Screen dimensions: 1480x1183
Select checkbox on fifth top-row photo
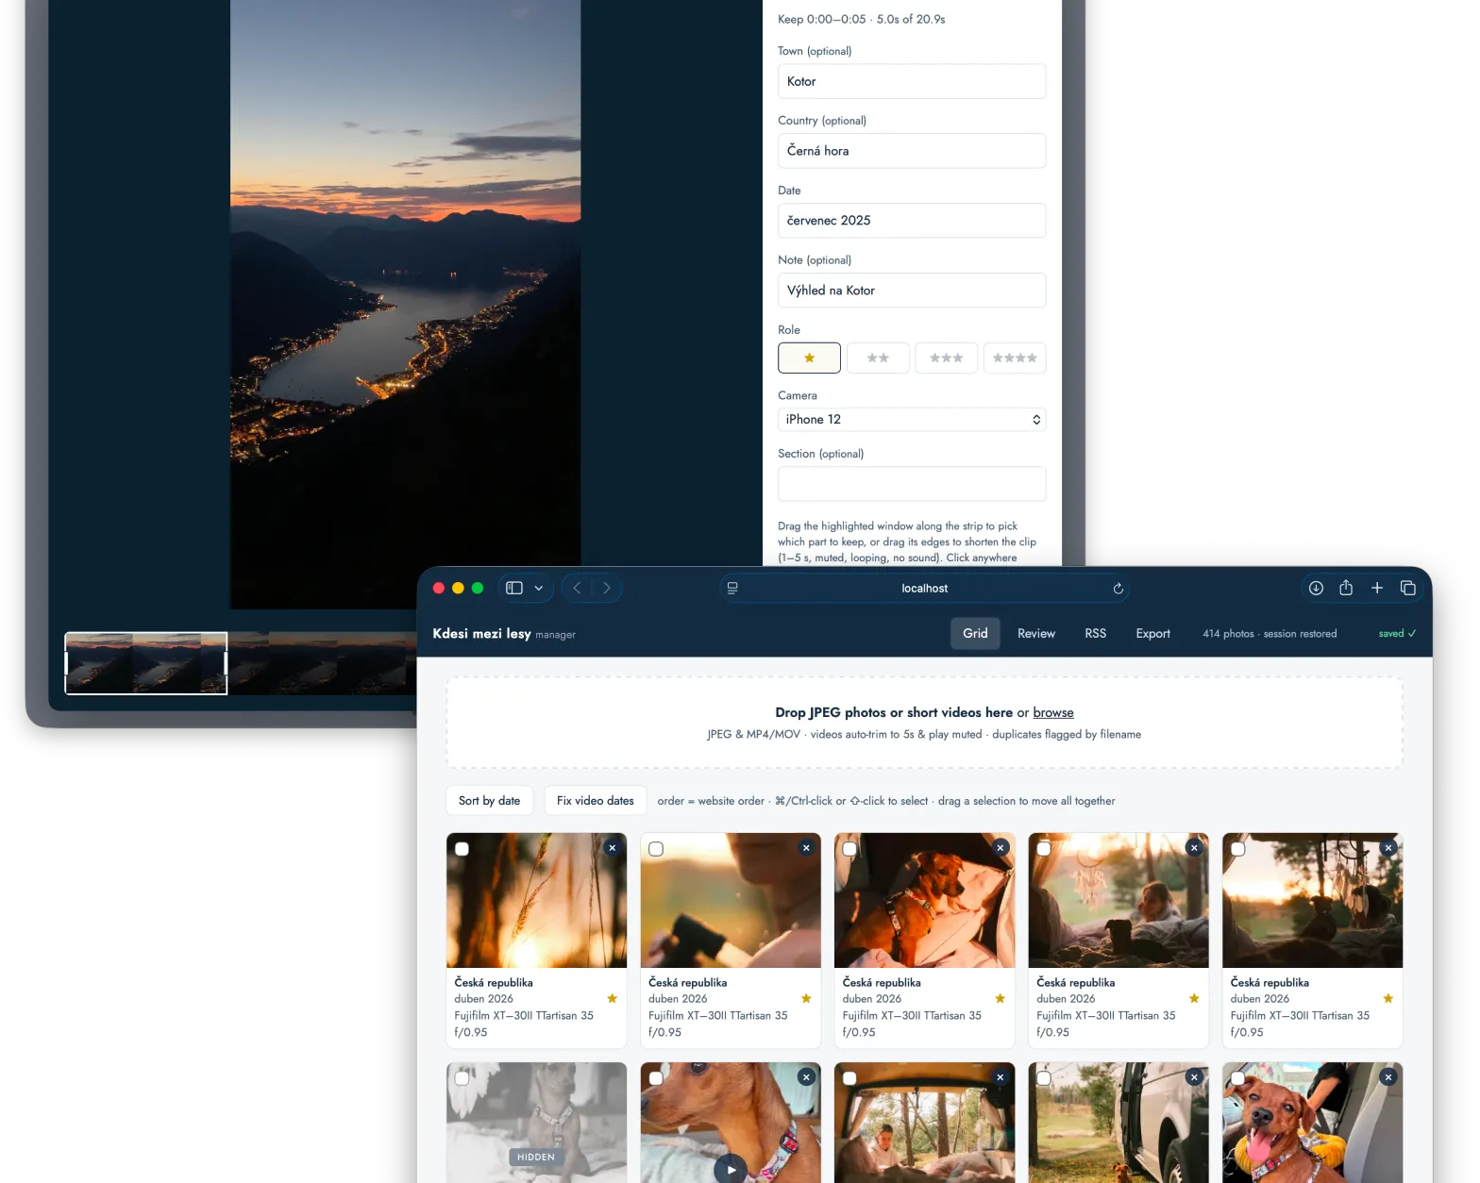tap(1238, 849)
